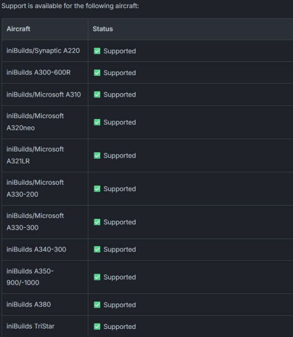Click the Supported text for A340-300
Viewport: 293px width, 337px height.
120,249
